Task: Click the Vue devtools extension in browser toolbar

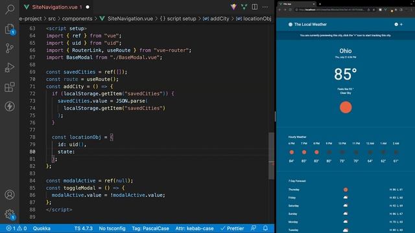Action: 385,10
